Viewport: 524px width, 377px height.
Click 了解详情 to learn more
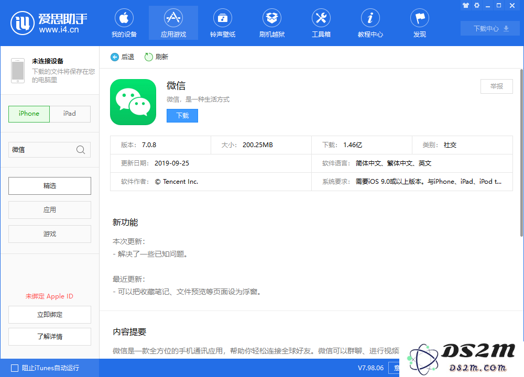click(x=50, y=337)
